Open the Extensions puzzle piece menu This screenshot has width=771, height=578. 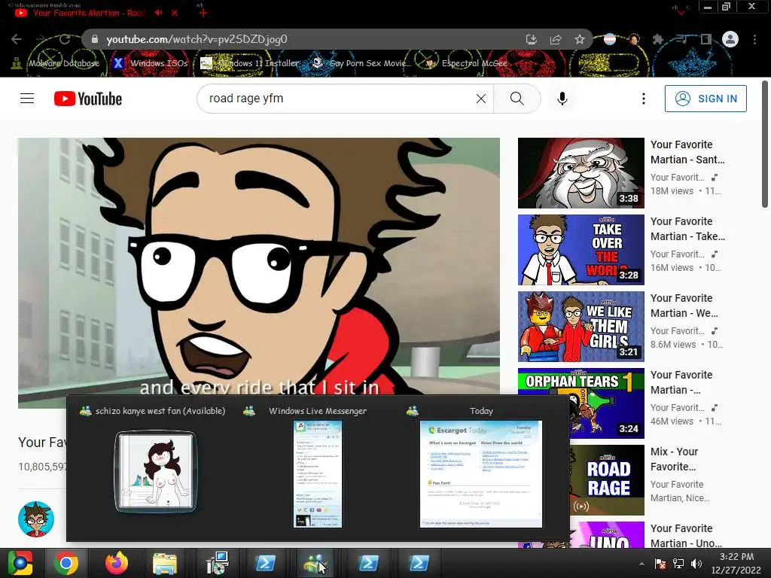tap(658, 39)
